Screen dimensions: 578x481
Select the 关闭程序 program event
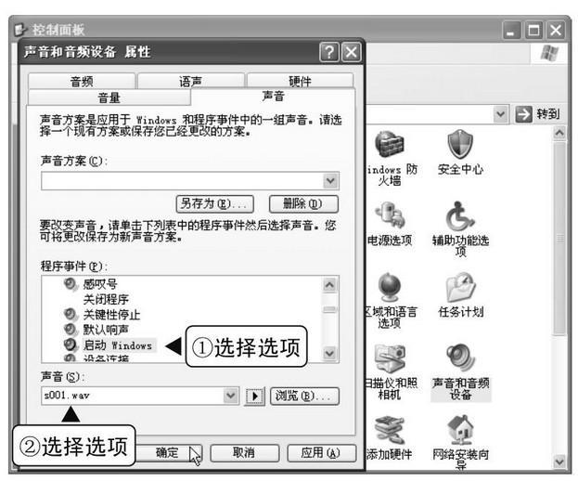106,299
